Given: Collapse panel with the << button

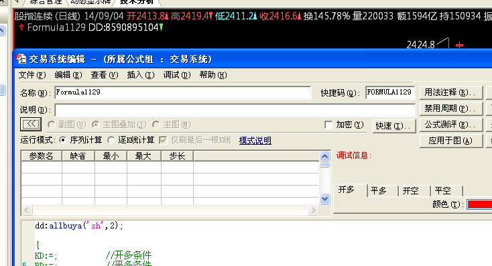Looking at the screenshot, I should point(31,124).
